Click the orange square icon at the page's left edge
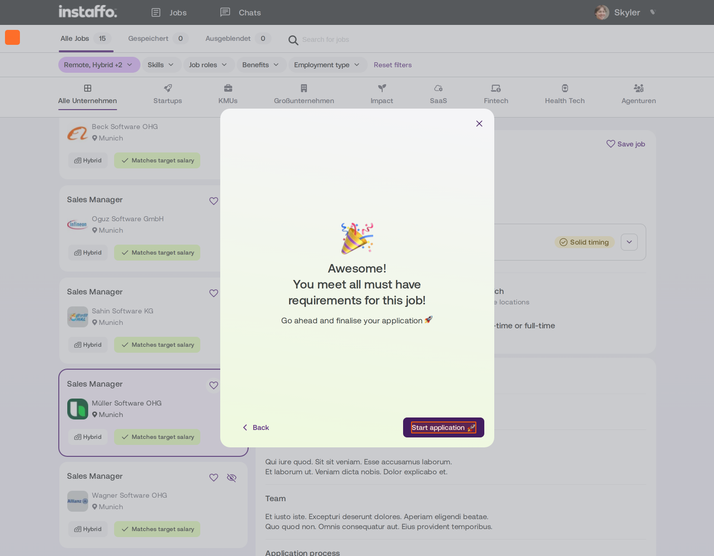Screen dimensions: 714x556 coord(12,37)
